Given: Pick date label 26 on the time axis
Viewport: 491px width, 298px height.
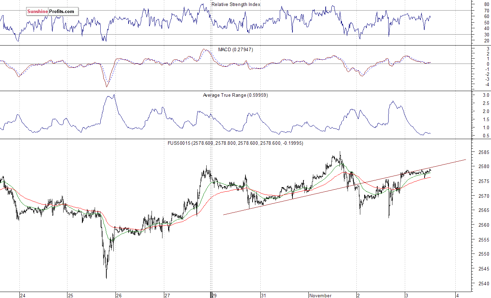Looking at the screenshot, I should click(119, 296).
